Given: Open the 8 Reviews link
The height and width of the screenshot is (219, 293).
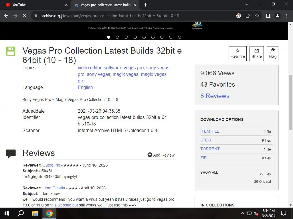Looking at the screenshot, I should click(x=215, y=96).
